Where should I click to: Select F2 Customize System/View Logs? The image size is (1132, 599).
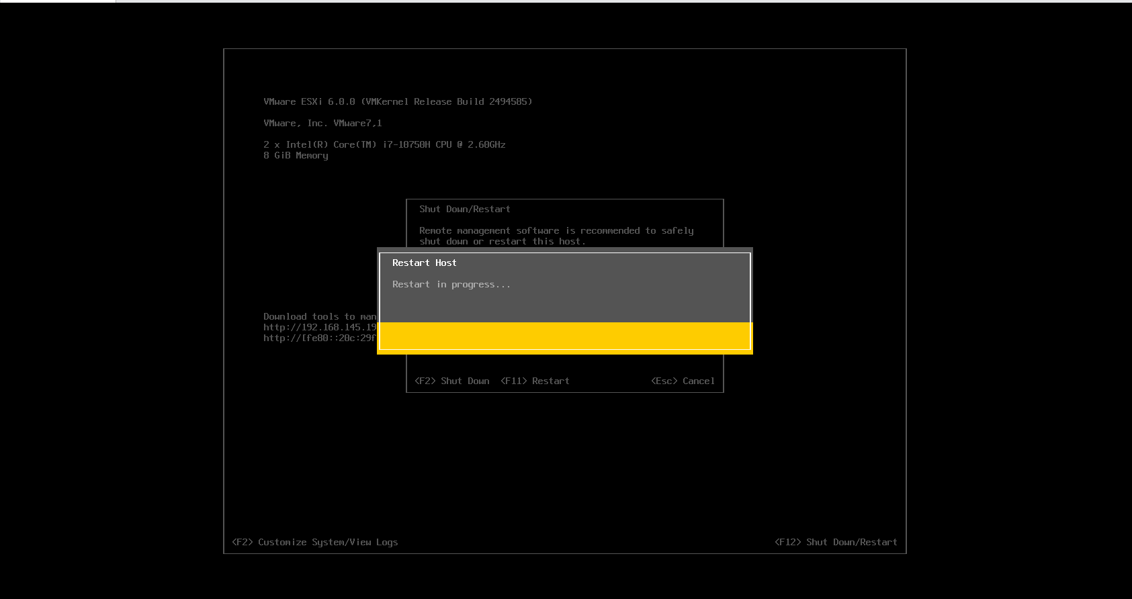[x=314, y=542]
